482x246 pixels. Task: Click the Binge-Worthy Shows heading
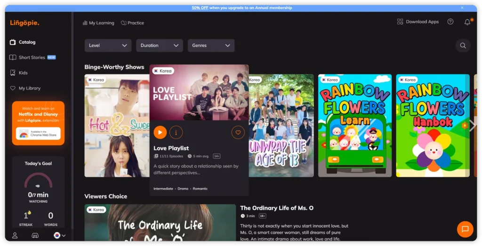114,67
